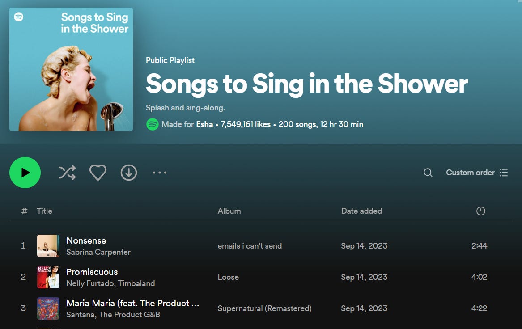The width and height of the screenshot is (522, 329).
Task: Open the Loose album page
Action: (228, 277)
